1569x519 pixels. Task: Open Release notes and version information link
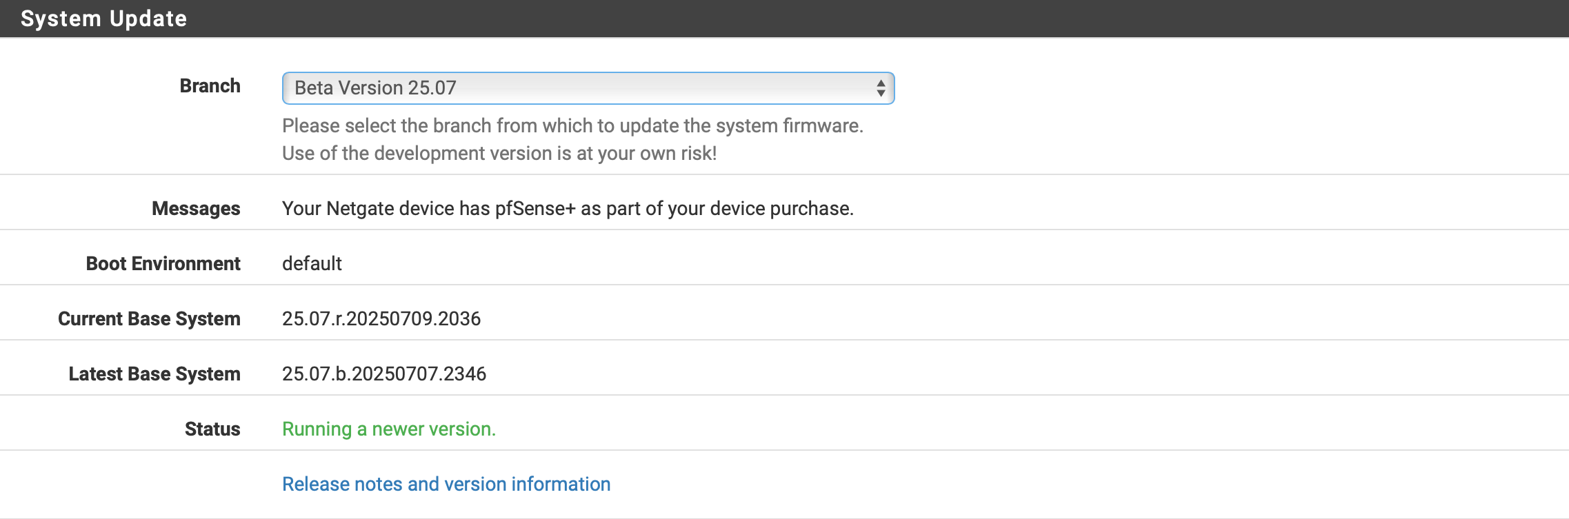(x=446, y=484)
